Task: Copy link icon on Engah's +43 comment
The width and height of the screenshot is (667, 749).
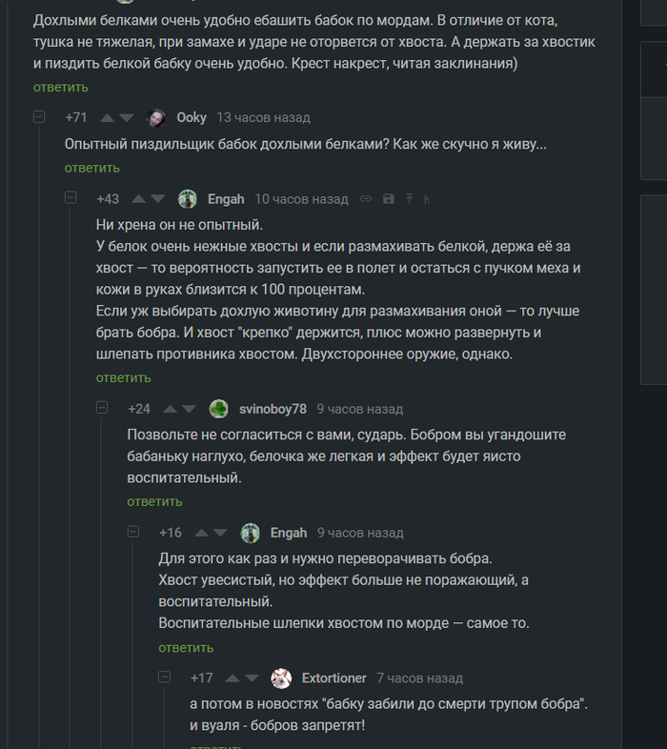Action: pyautogui.click(x=365, y=199)
